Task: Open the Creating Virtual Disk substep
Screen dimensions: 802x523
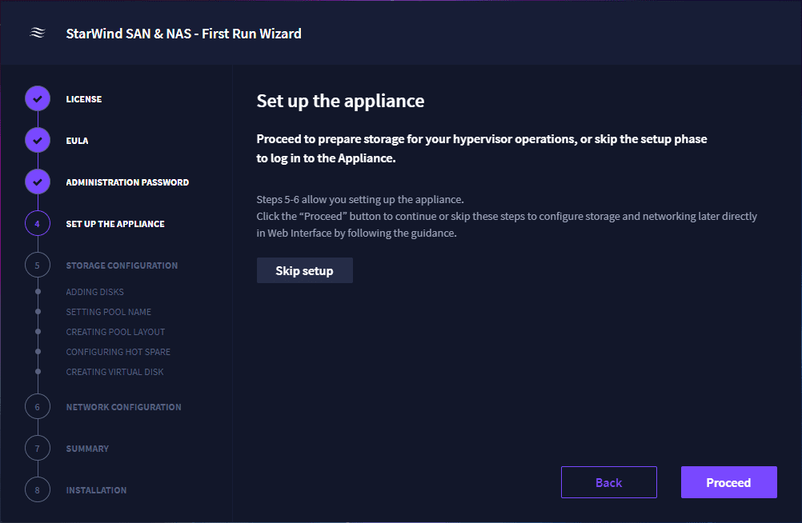Action: 114,372
